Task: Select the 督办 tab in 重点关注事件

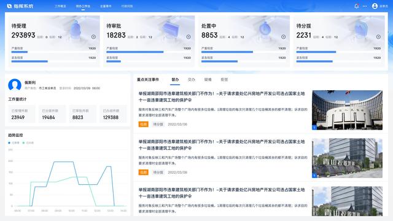Action: click(175, 80)
